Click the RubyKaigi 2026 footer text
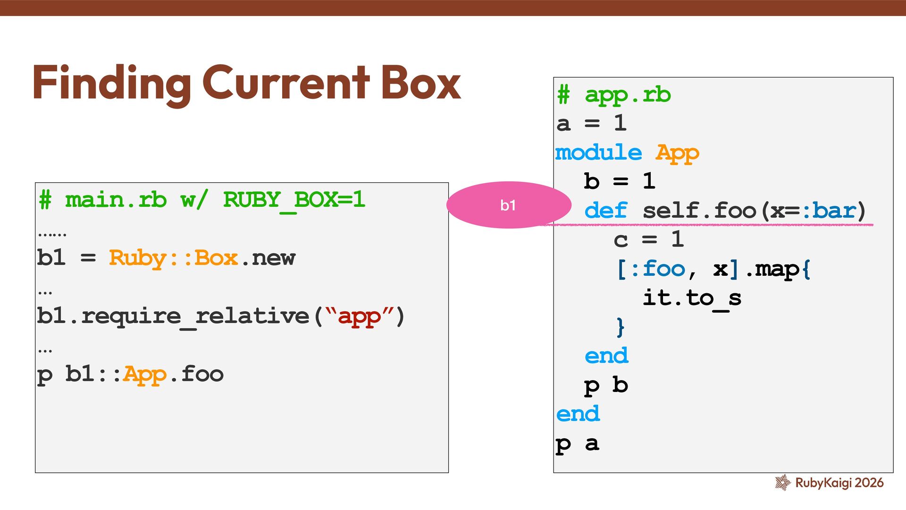906x510 pixels. pyautogui.click(x=839, y=483)
